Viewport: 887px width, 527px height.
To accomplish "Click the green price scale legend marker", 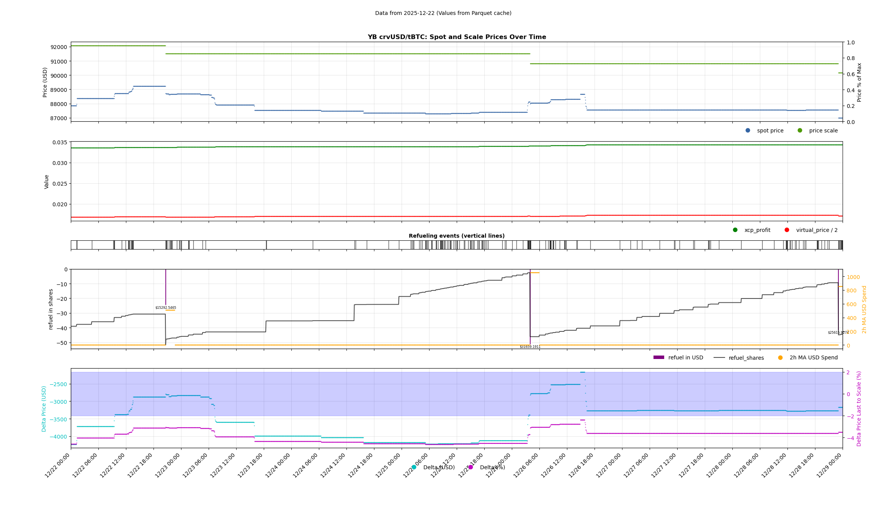I will point(800,131).
